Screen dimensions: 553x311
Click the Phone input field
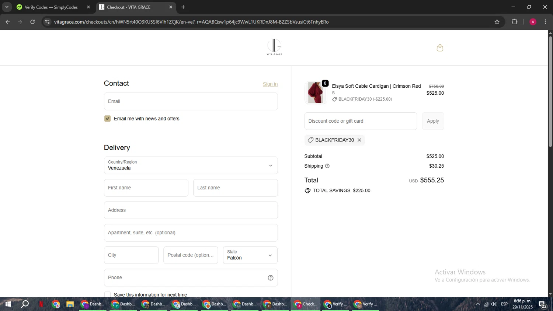[x=191, y=278]
